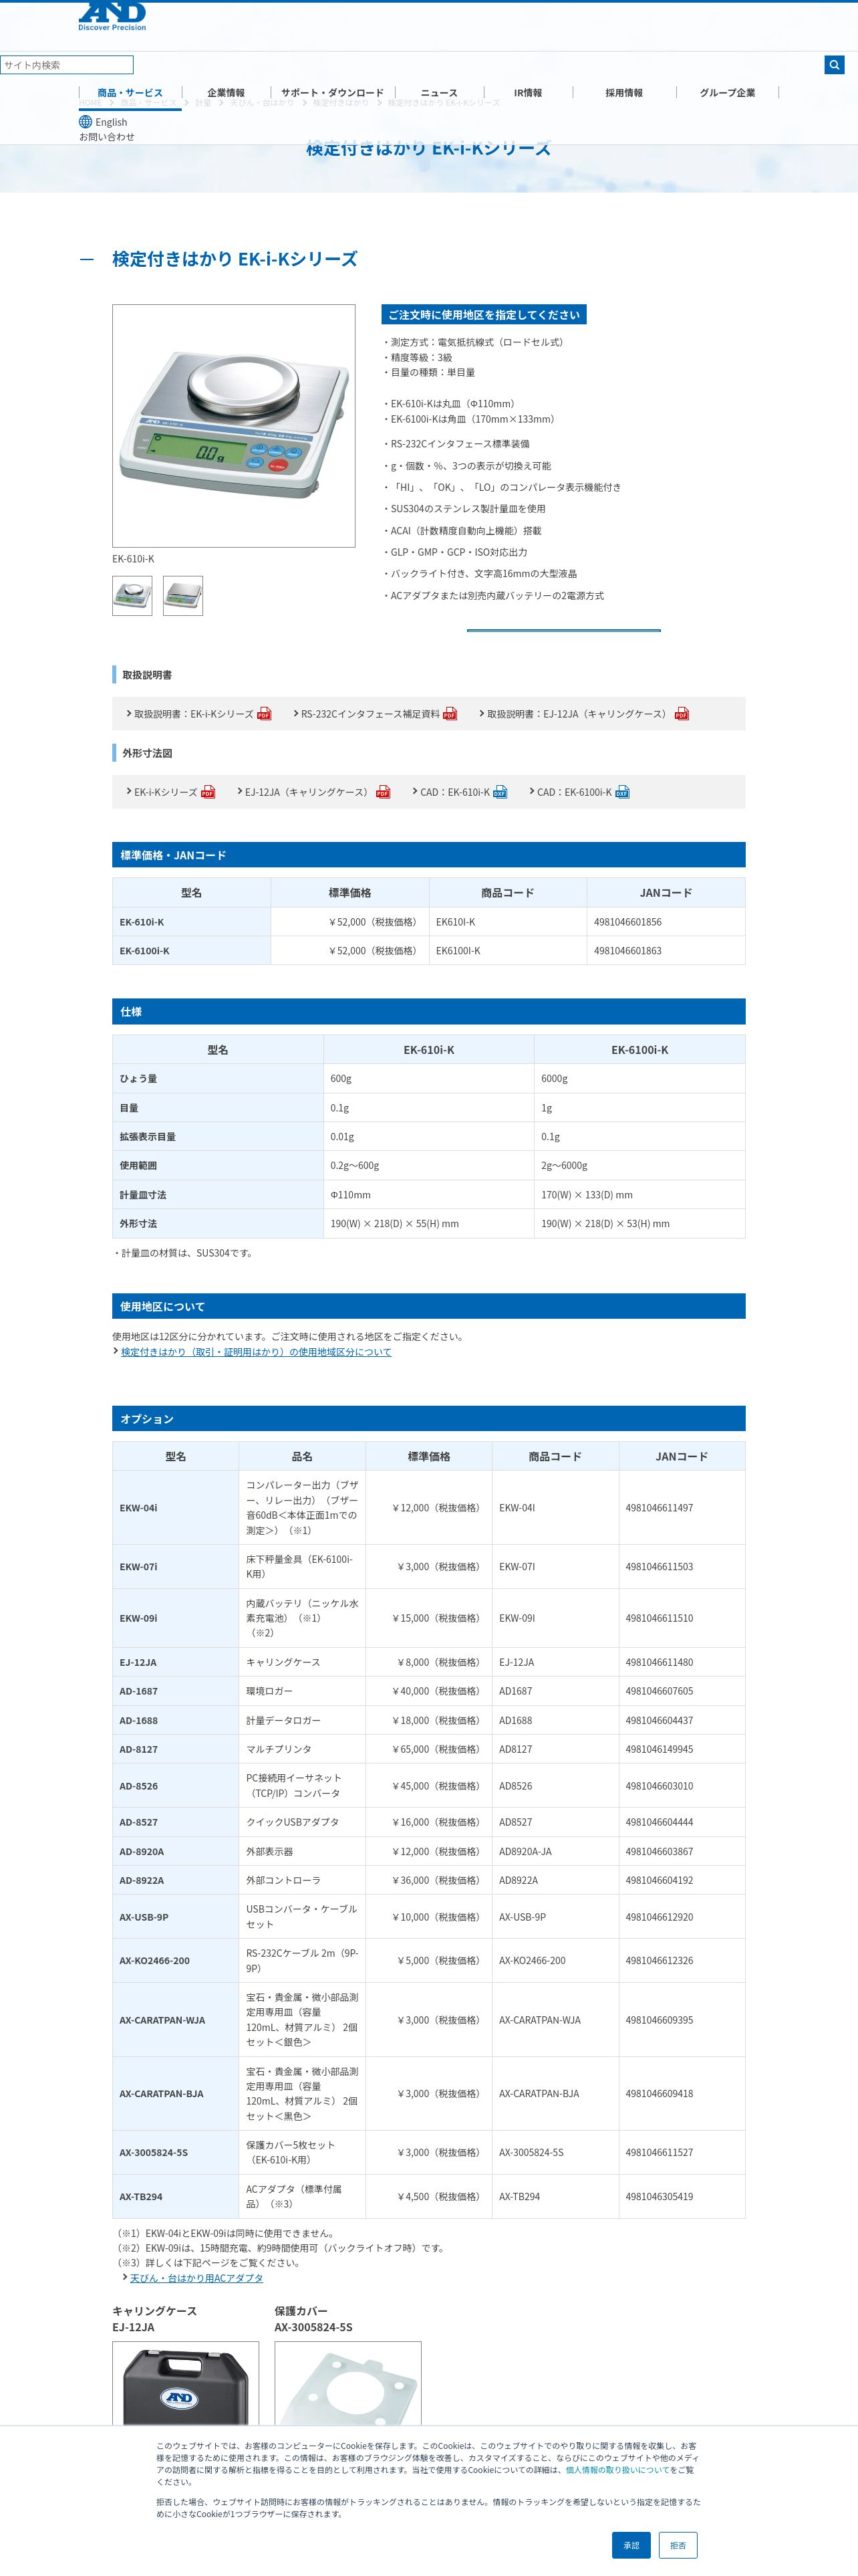Select the AX-TB294 model name cell
The height and width of the screenshot is (2576, 858).
click(x=176, y=2197)
